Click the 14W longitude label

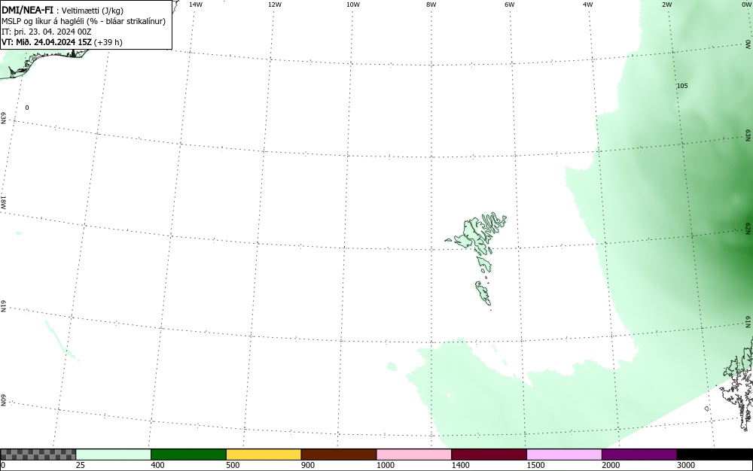tap(196, 5)
